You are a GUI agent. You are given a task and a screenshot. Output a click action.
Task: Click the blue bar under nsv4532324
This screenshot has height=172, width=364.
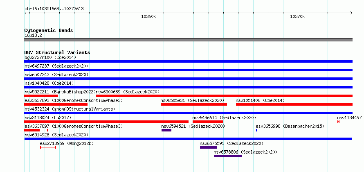pyautogui.click(x=188, y=113)
